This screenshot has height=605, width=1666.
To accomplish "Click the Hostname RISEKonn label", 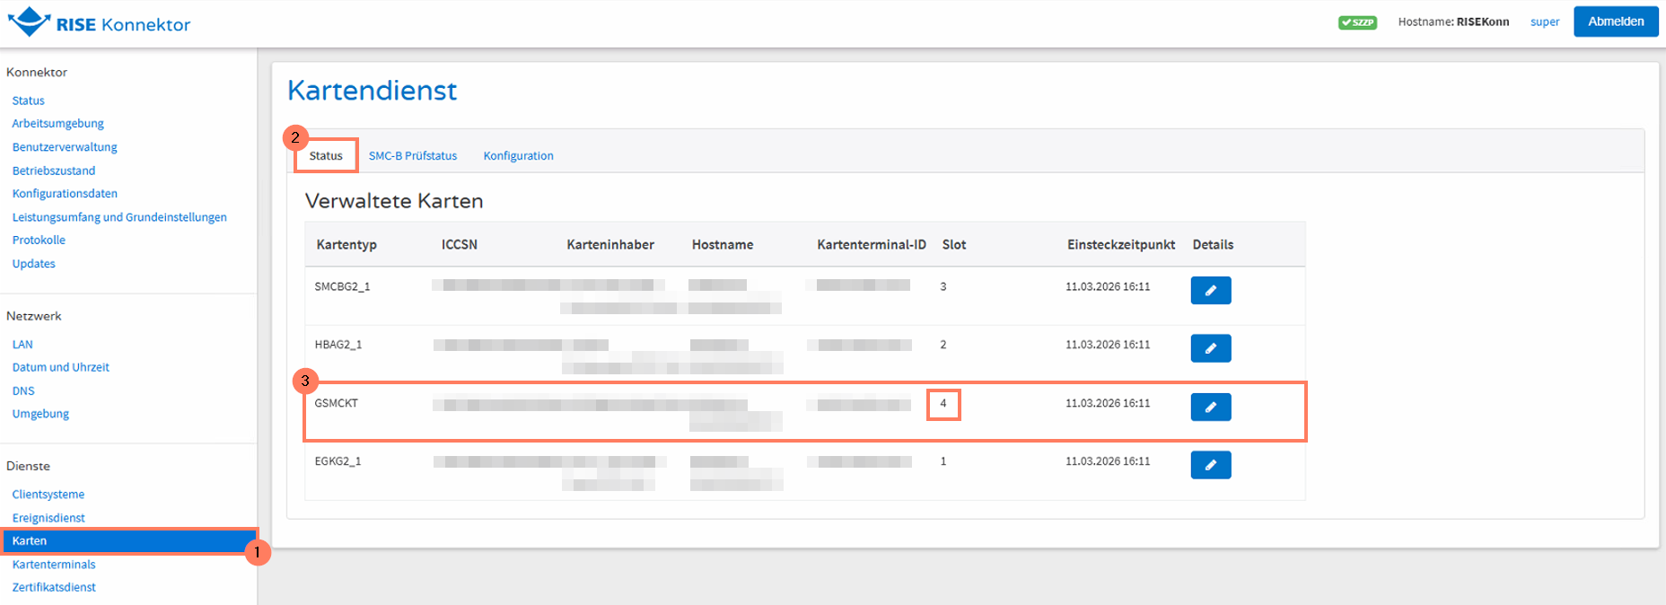I will 1453,22.
